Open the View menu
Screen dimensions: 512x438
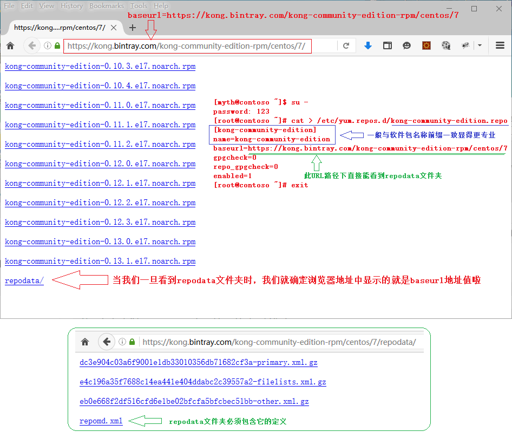pyautogui.click(x=47, y=6)
